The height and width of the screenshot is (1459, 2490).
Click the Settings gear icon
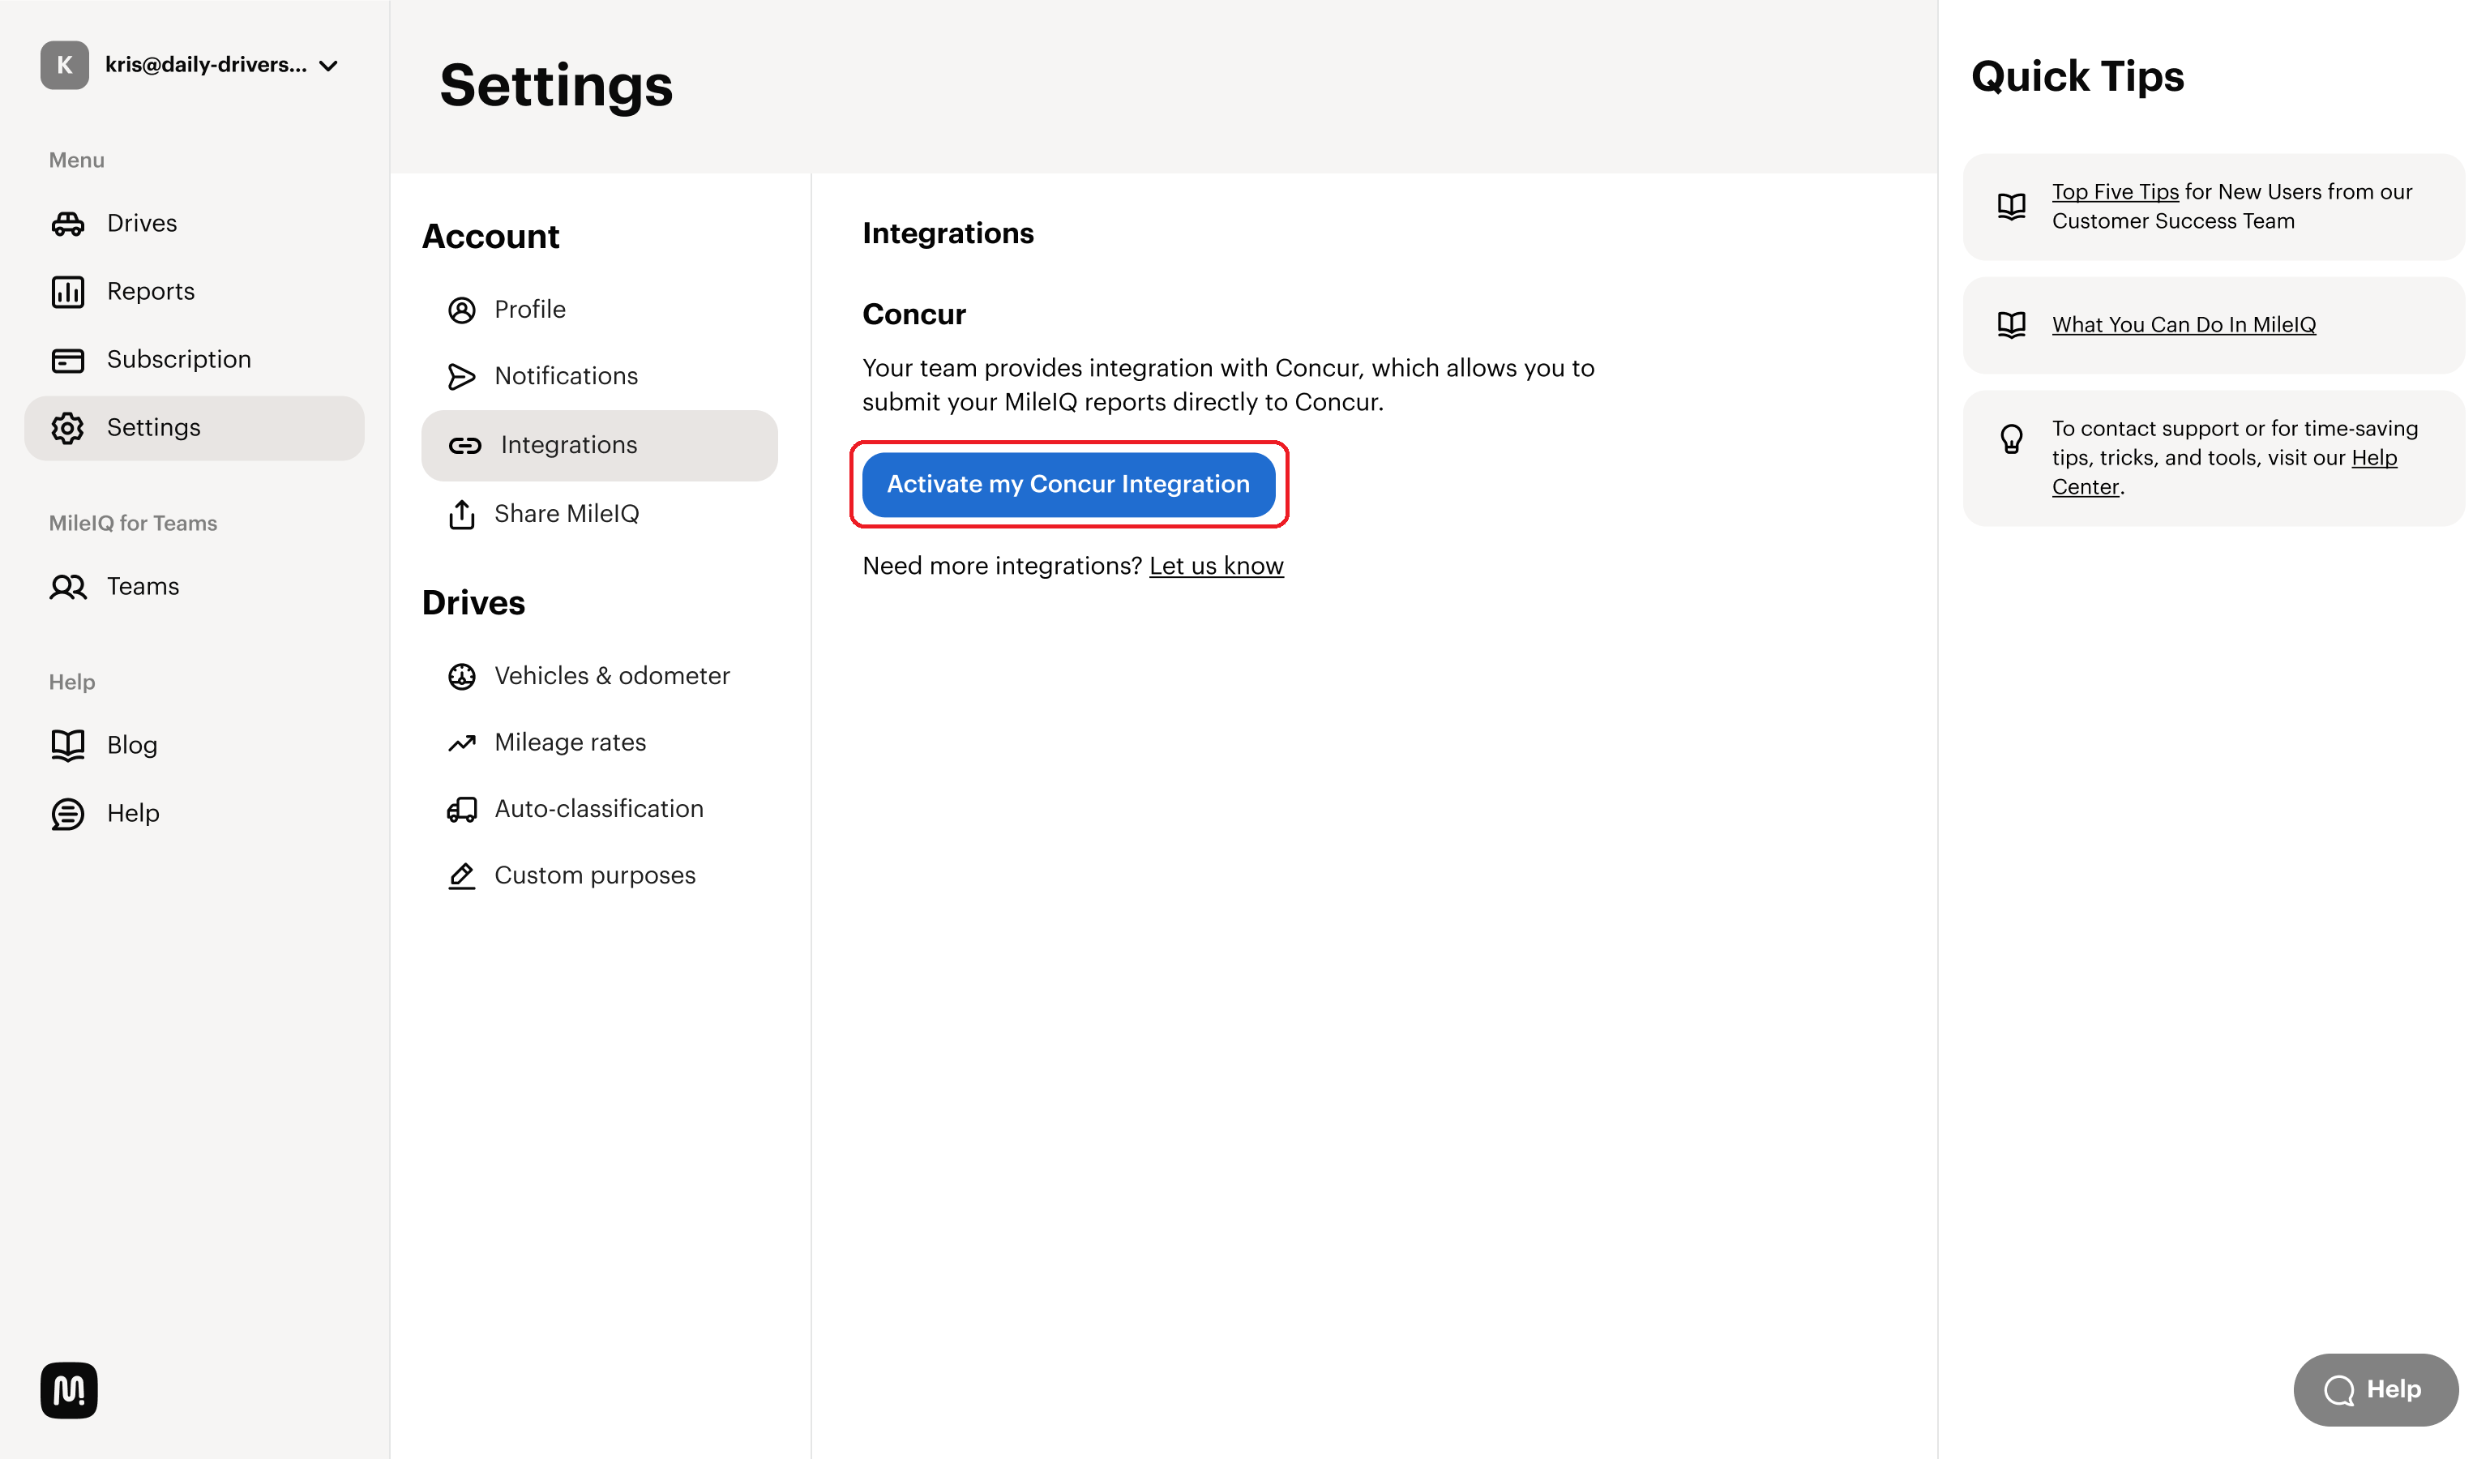pos(67,428)
